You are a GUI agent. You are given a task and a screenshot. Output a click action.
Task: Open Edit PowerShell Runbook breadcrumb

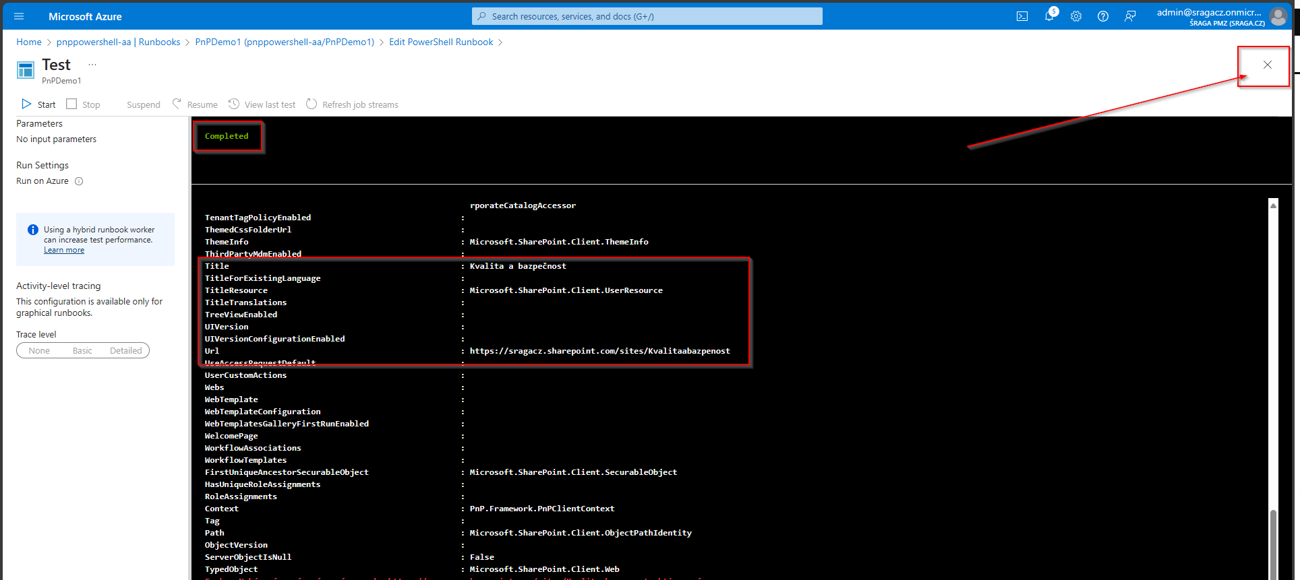pos(441,42)
